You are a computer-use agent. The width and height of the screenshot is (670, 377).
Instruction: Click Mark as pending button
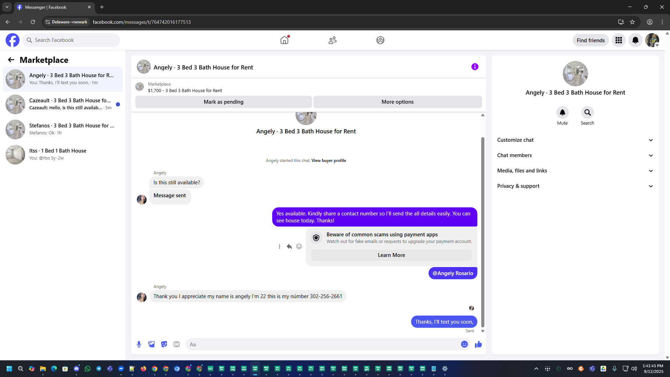point(223,102)
